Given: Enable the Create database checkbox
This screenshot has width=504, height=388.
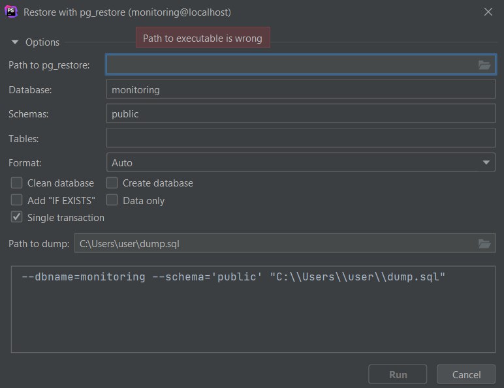Looking at the screenshot, I should (x=112, y=183).
